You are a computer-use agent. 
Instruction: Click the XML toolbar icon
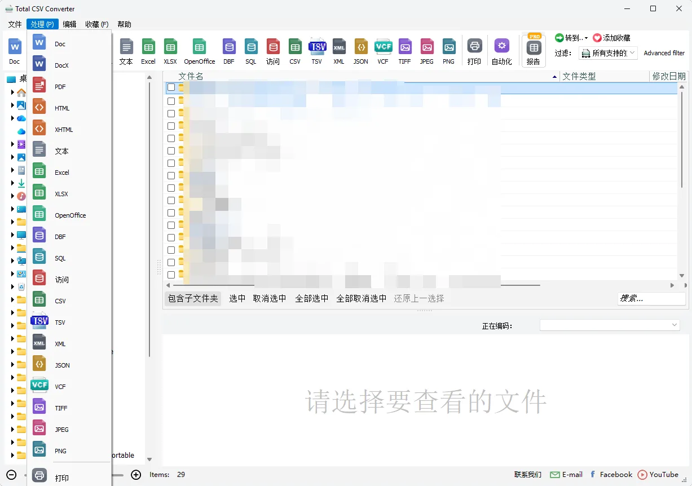[339, 46]
